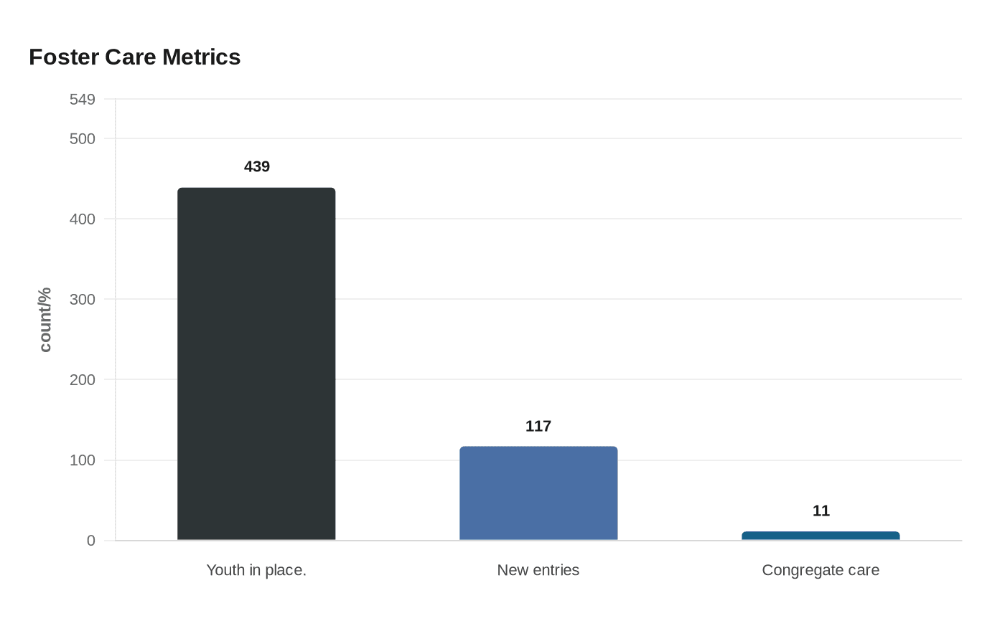Click the New entries axis label
This screenshot has width=1005, height=631.
tap(538, 570)
